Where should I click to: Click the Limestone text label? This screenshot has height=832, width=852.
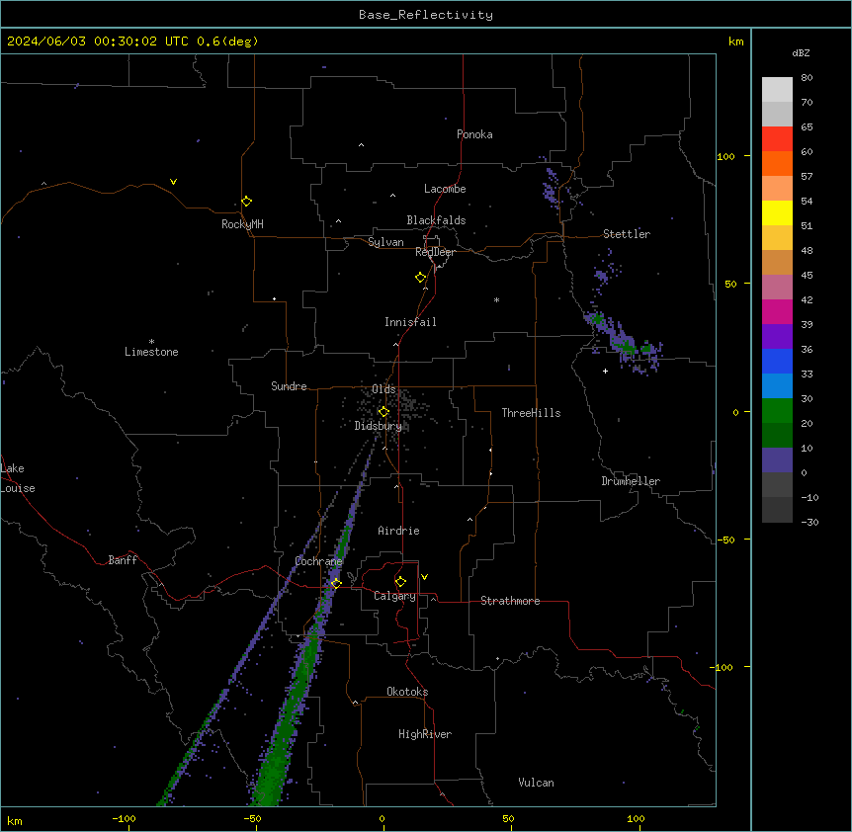click(151, 352)
